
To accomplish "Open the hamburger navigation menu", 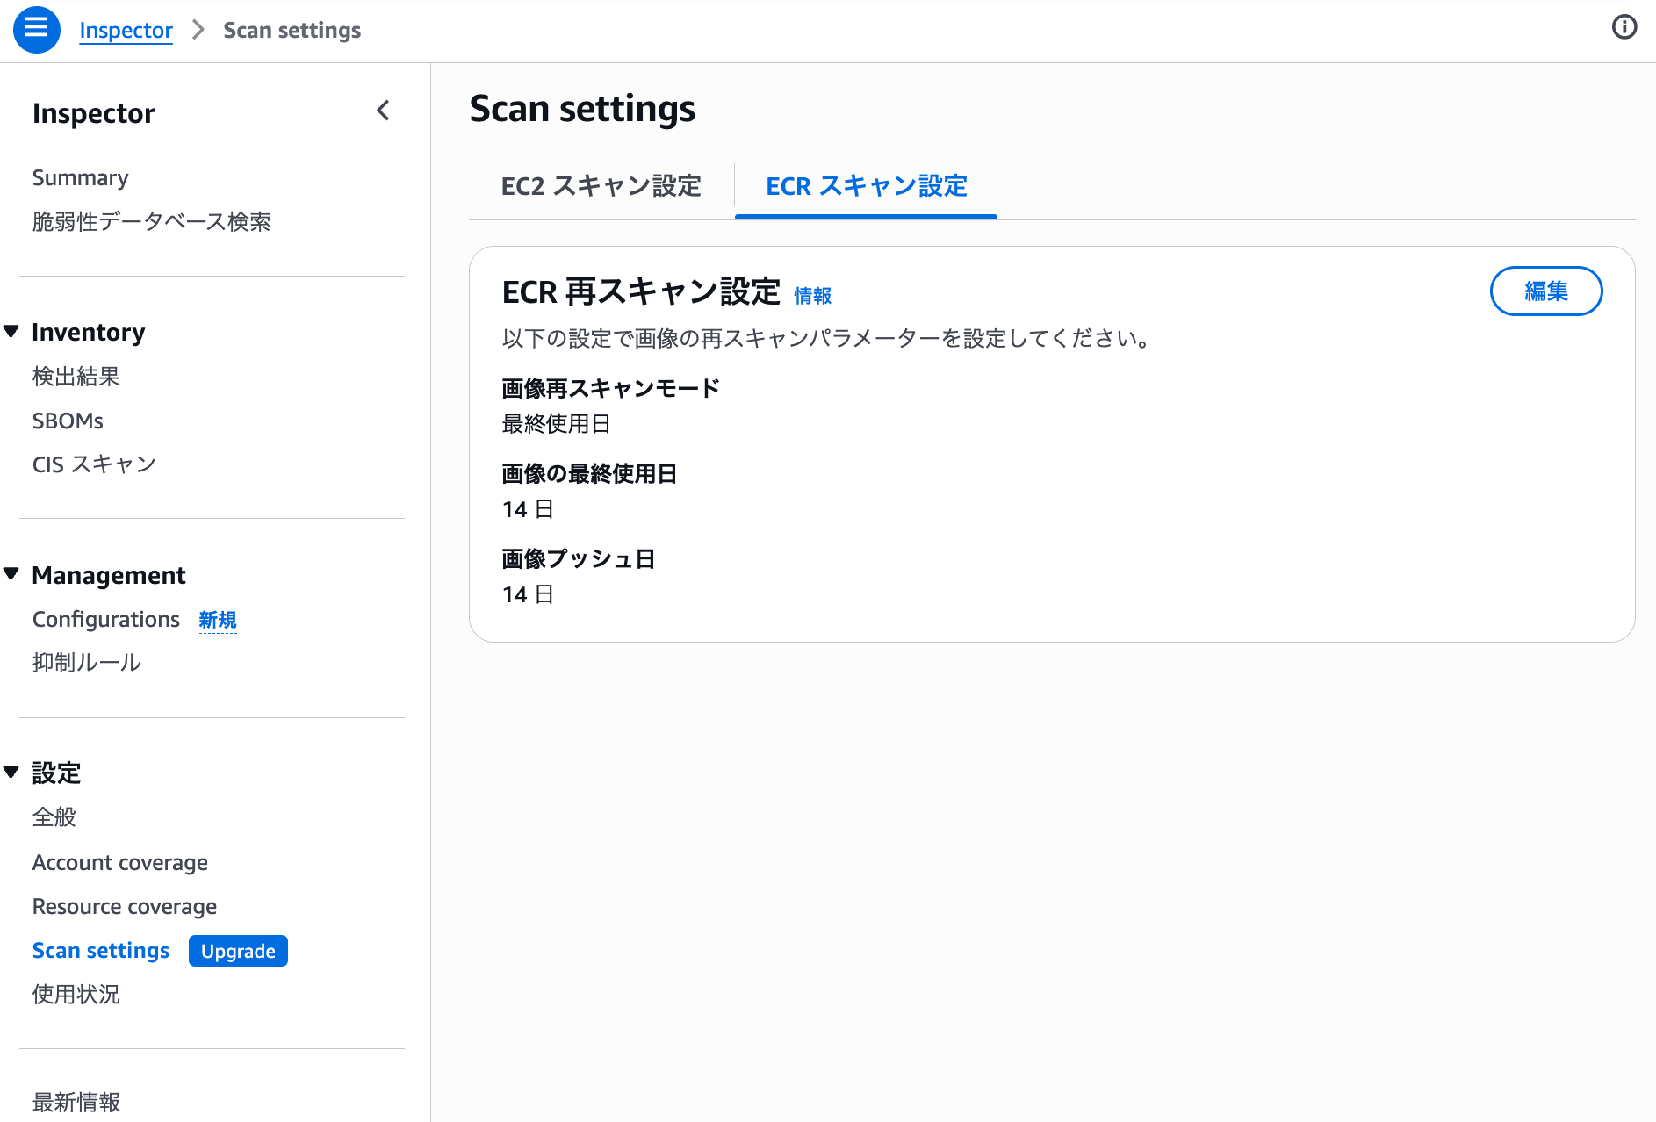I will click(36, 29).
